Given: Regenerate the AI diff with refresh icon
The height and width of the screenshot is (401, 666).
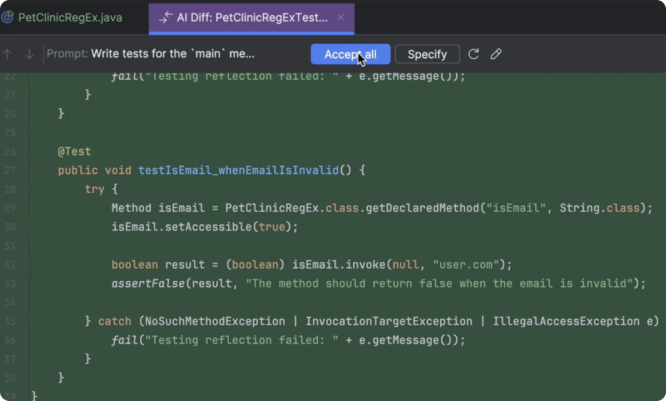Looking at the screenshot, I should (474, 54).
